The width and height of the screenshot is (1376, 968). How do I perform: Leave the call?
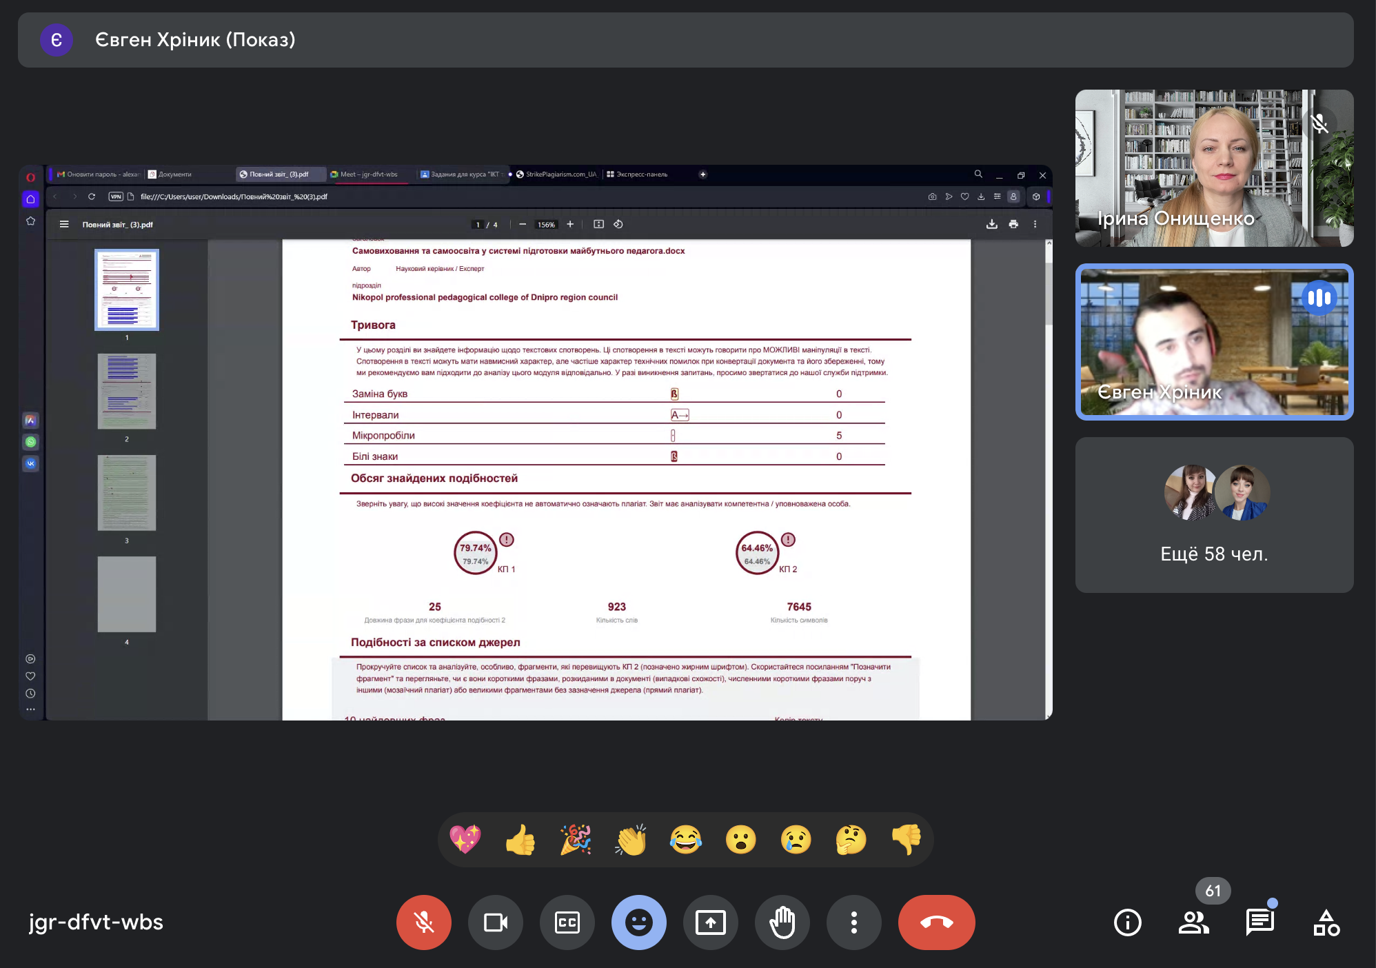pos(936,922)
